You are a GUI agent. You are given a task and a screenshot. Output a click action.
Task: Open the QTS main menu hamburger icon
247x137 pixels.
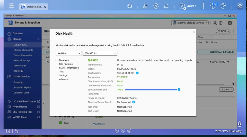(11, 6)
